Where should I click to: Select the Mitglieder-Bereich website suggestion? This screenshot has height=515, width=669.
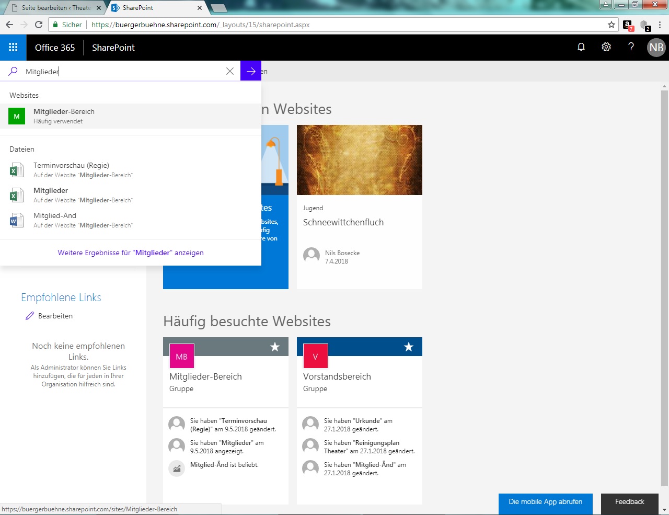pos(64,116)
